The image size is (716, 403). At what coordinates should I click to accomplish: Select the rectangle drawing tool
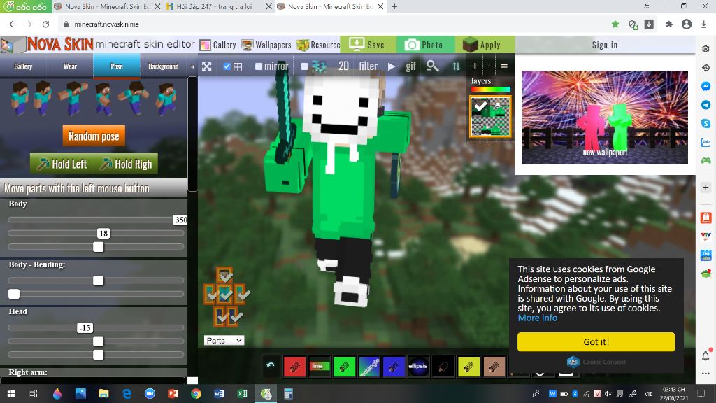click(369, 366)
